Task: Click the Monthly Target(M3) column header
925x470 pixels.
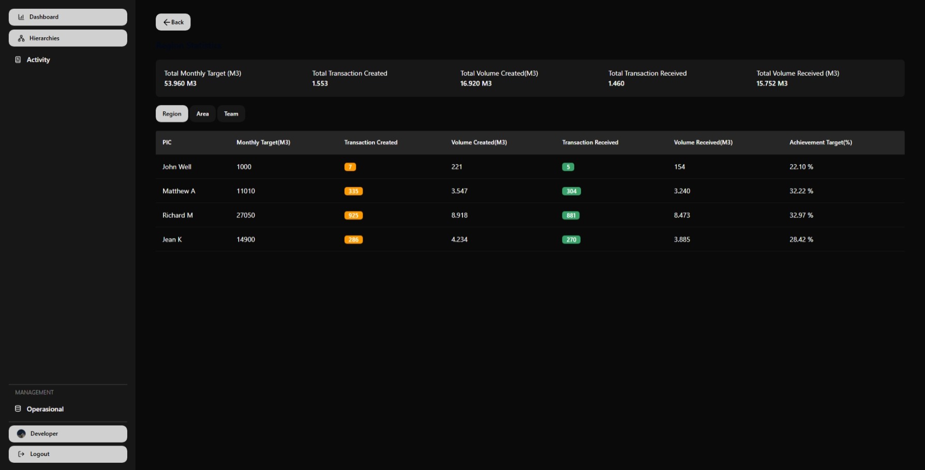Action: 263,142
